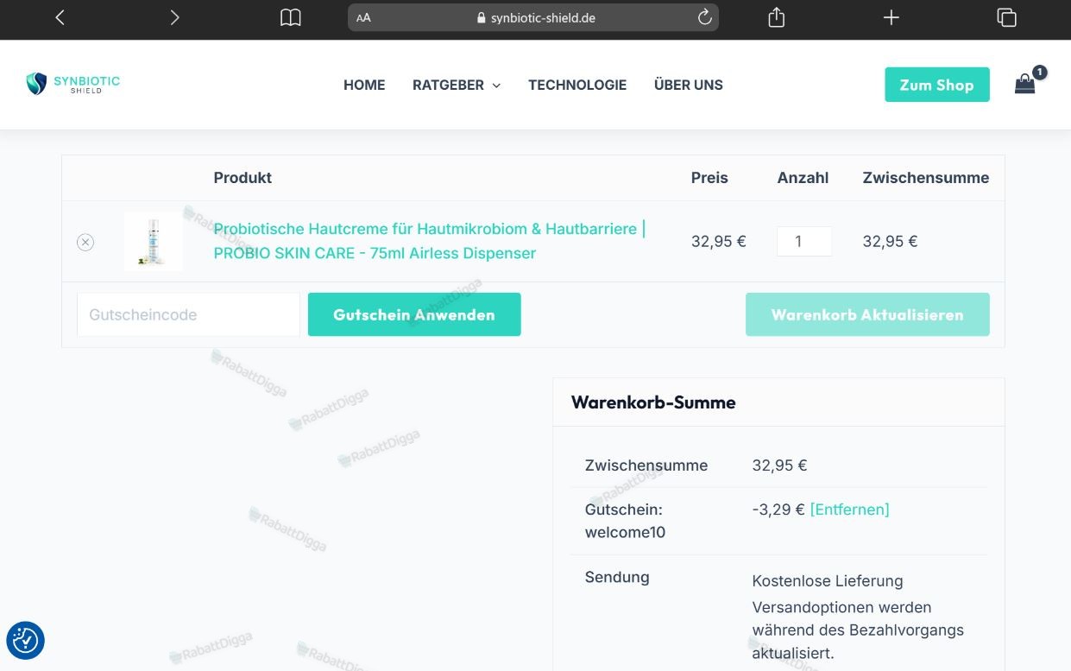
Task: Click the Zwischensumme column header
Action: point(926,178)
